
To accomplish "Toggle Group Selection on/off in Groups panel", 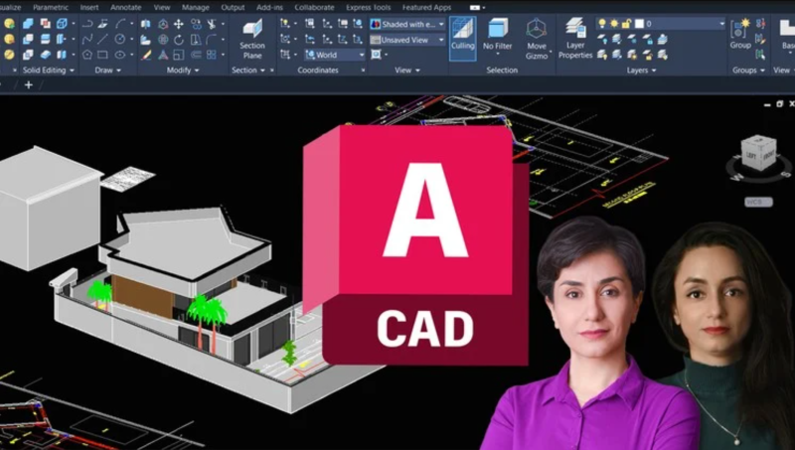I will [760, 55].
